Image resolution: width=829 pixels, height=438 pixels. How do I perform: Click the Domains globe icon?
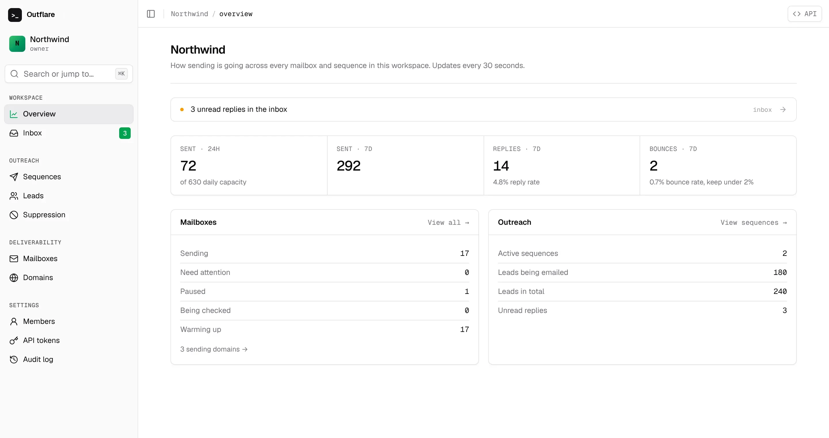(14, 277)
